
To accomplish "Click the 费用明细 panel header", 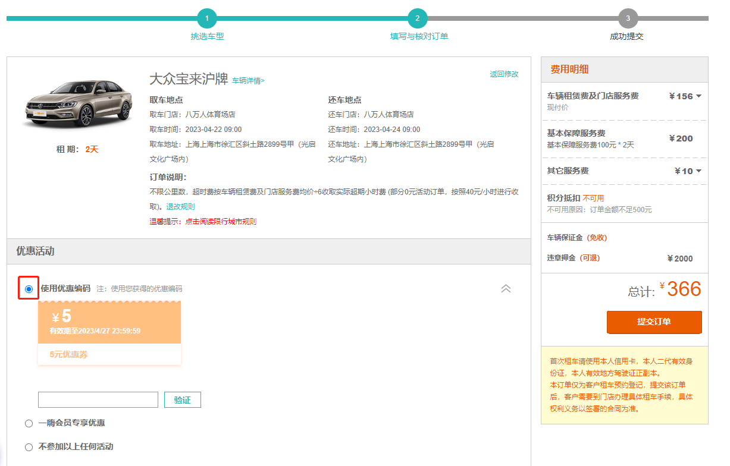I will coord(625,70).
